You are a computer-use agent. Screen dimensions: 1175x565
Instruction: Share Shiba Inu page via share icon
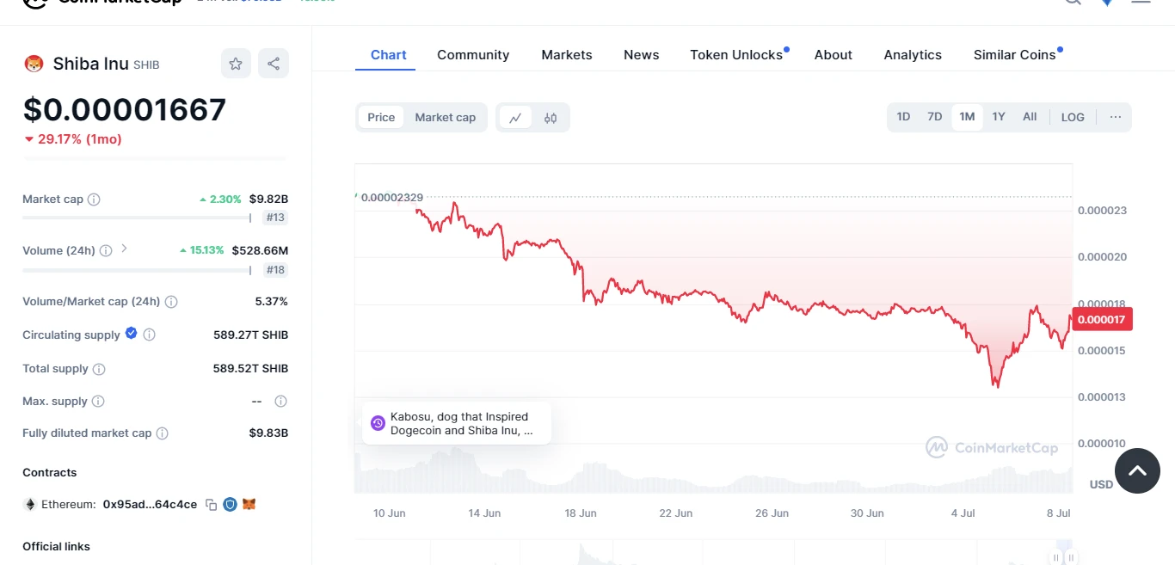pyautogui.click(x=274, y=64)
